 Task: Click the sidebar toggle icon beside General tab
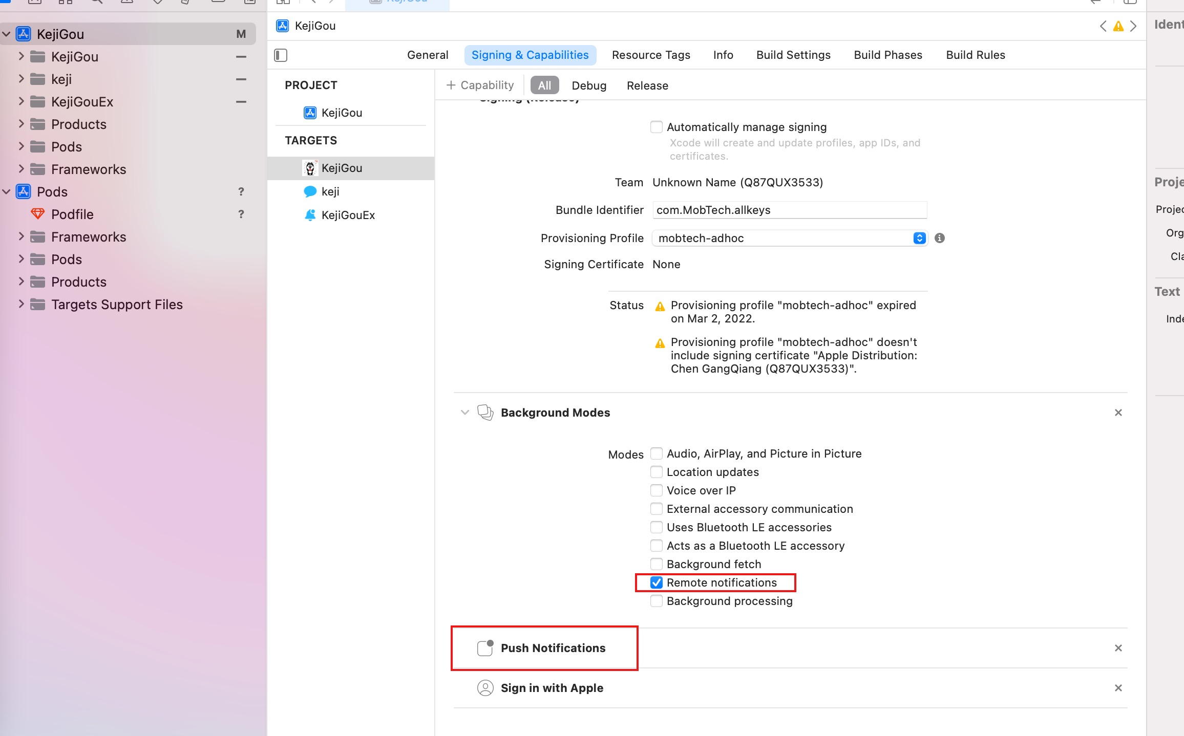281,55
